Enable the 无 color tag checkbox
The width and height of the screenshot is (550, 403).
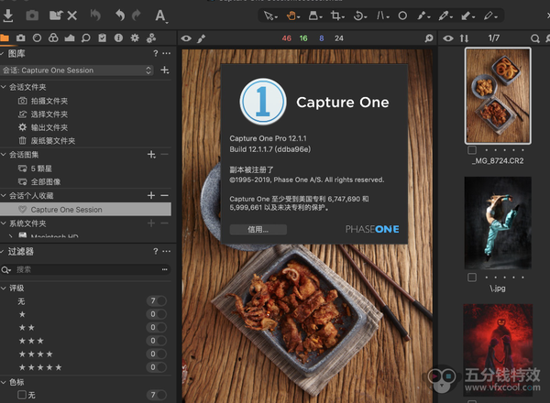tap(20, 395)
